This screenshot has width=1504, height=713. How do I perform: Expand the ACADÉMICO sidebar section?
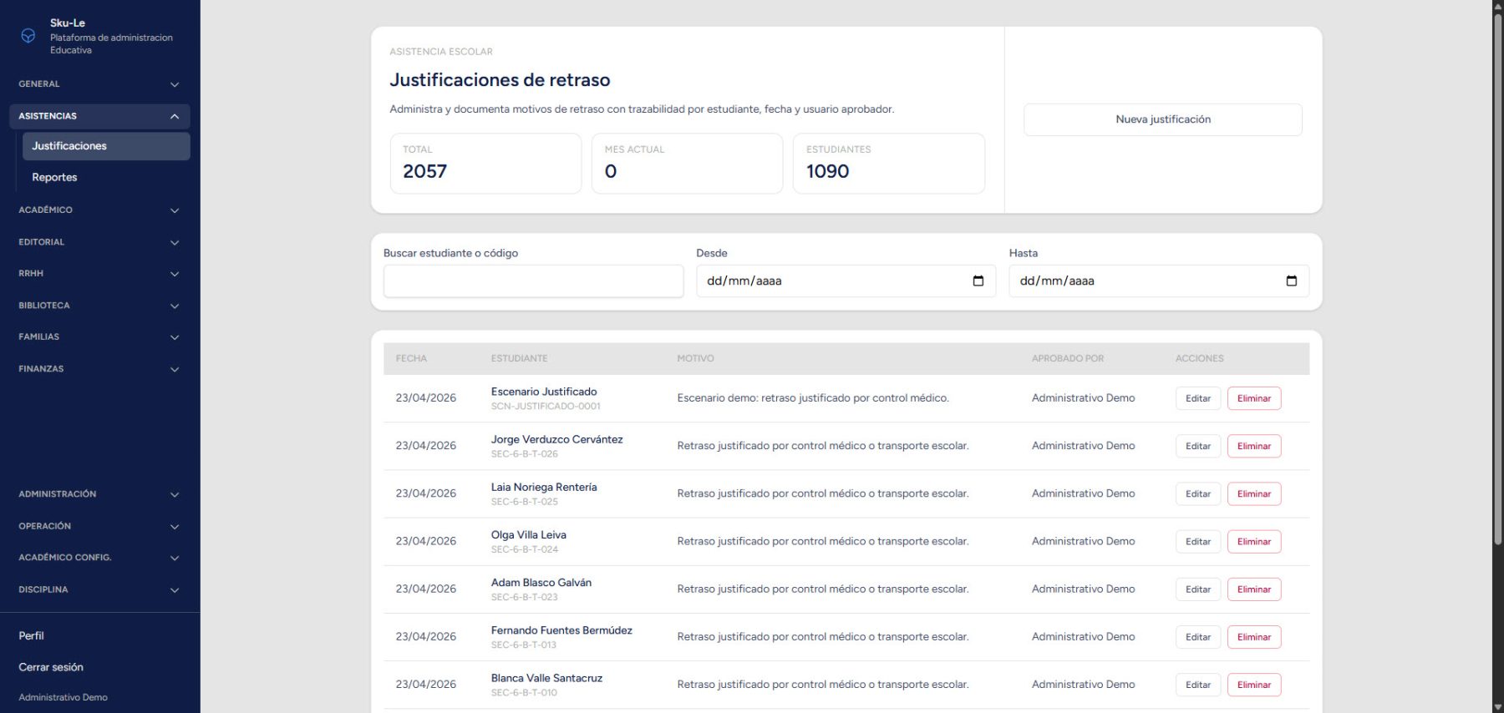tap(99, 210)
